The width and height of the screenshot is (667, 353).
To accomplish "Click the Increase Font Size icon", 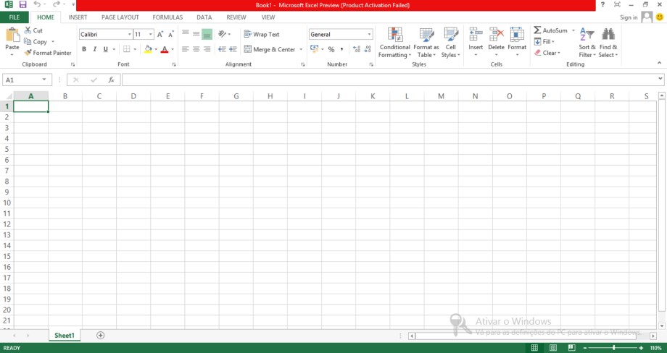I will point(160,34).
